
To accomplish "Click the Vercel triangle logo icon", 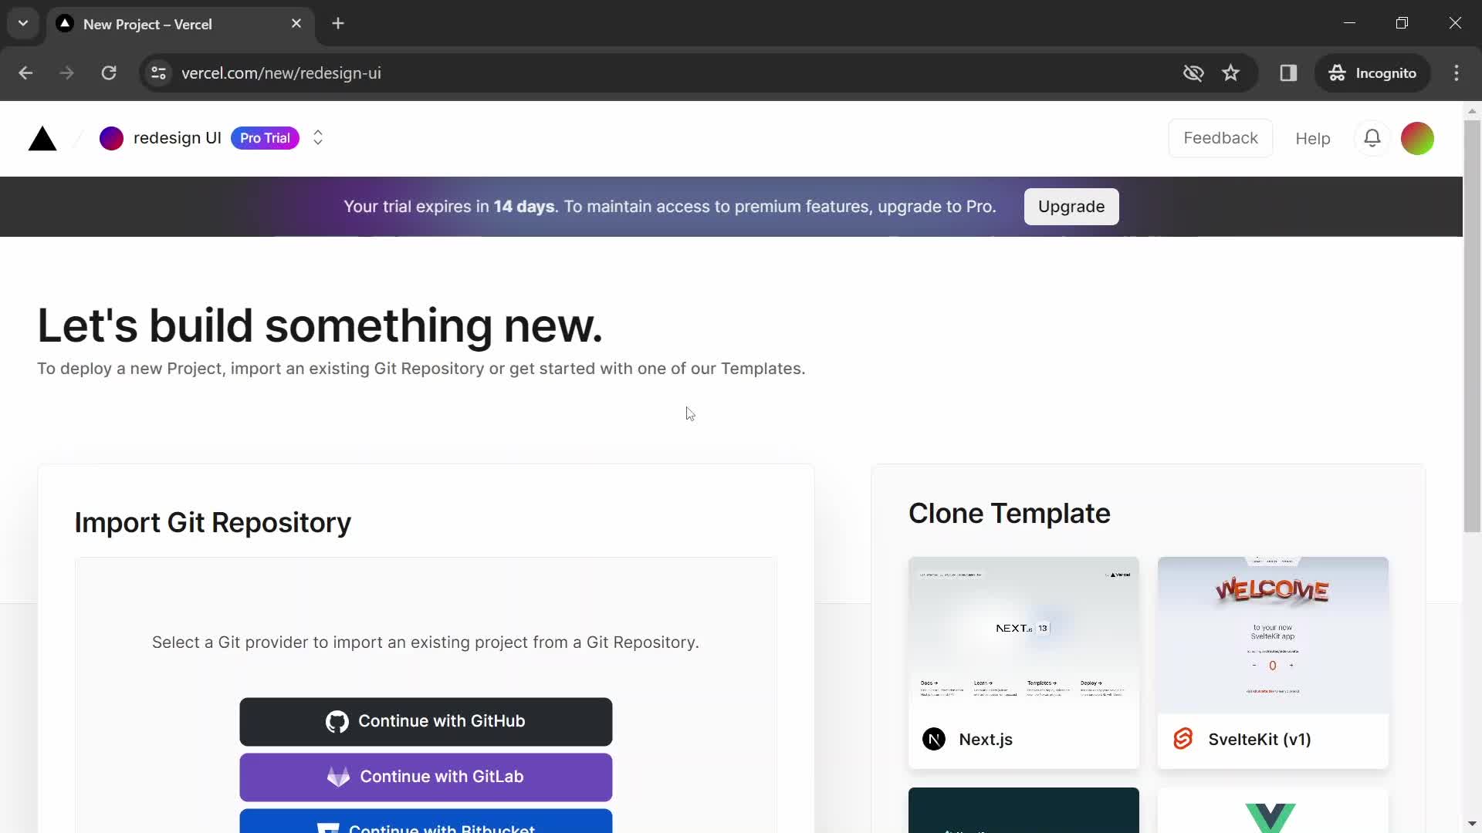I will (x=42, y=137).
